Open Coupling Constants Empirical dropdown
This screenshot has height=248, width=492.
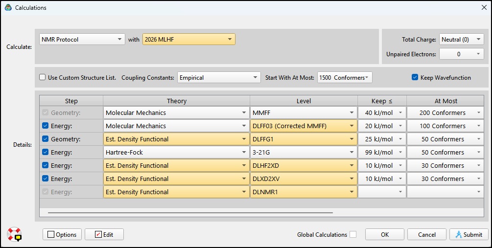tap(219, 77)
